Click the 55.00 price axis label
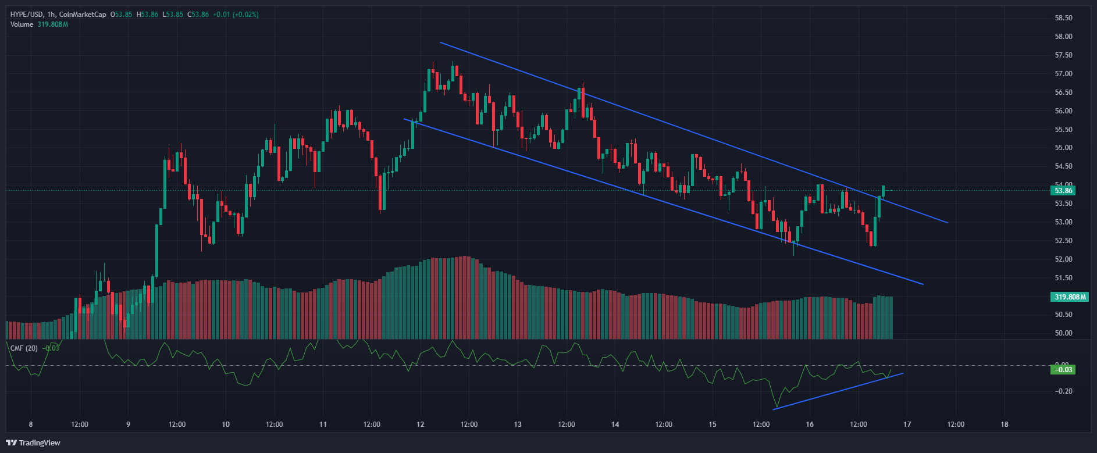 [x=1063, y=148]
